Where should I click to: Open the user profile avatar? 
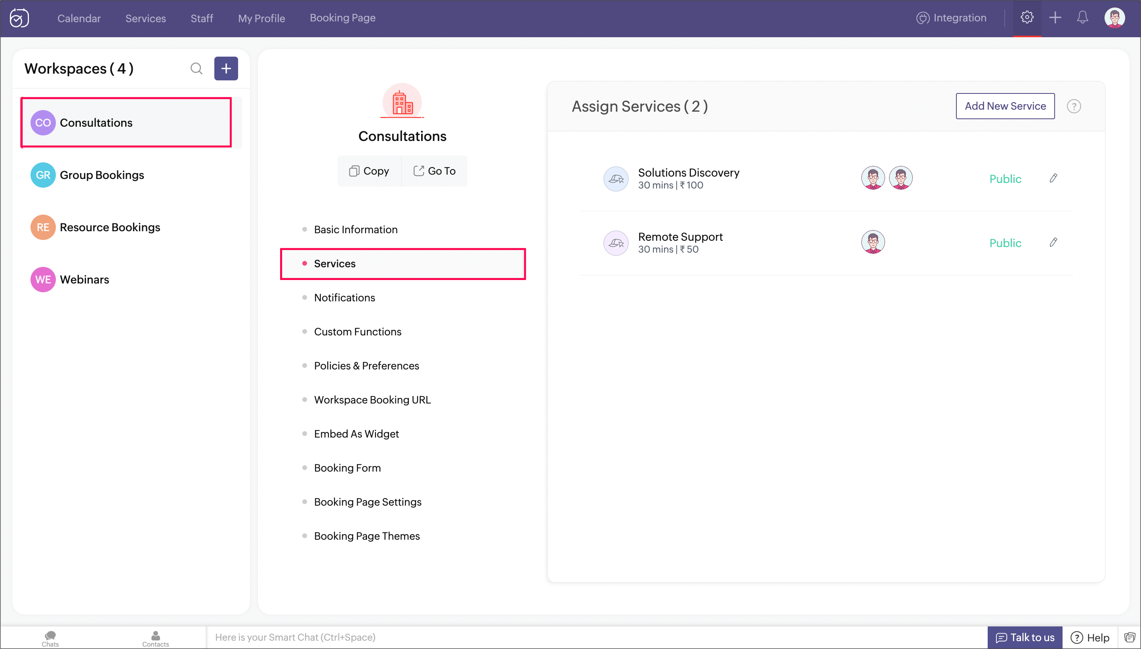pyautogui.click(x=1115, y=18)
